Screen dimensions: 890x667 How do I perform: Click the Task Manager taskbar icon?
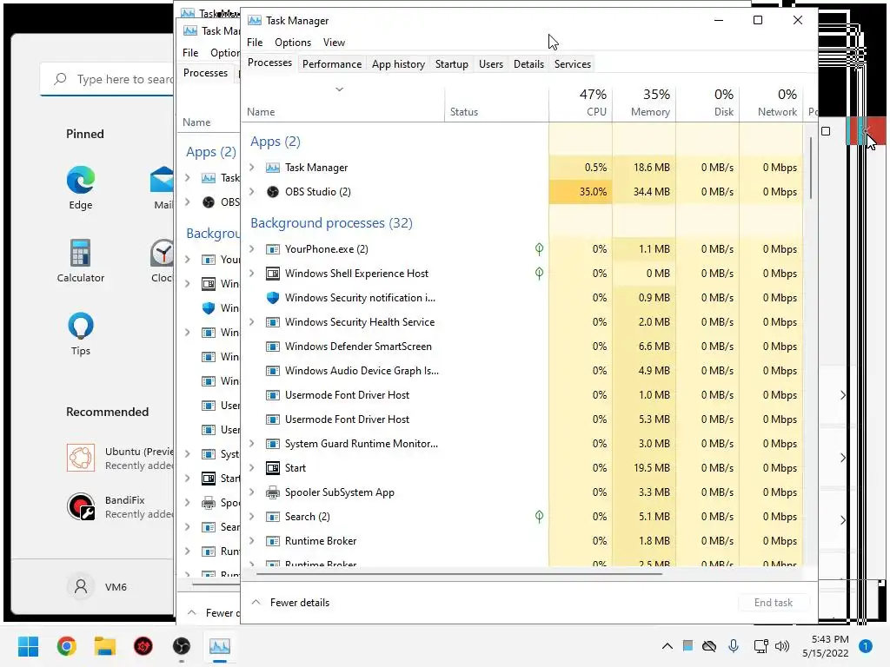point(220,646)
